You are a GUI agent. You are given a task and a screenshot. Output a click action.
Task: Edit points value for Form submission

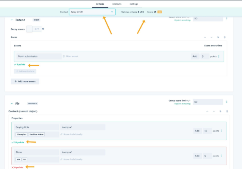coord(205,56)
